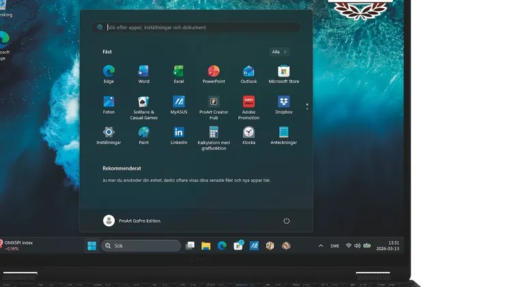512x287 pixels.
Task: Launch PowerPoint from the Start menu
Action: 214,74
